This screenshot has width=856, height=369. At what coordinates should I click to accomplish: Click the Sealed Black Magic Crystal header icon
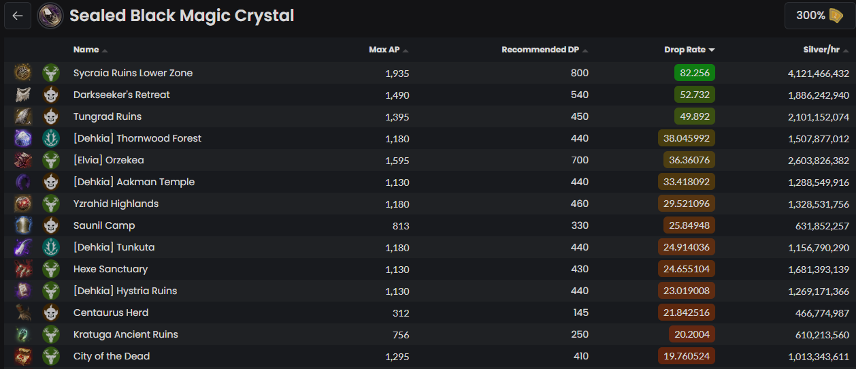[50, 16]
